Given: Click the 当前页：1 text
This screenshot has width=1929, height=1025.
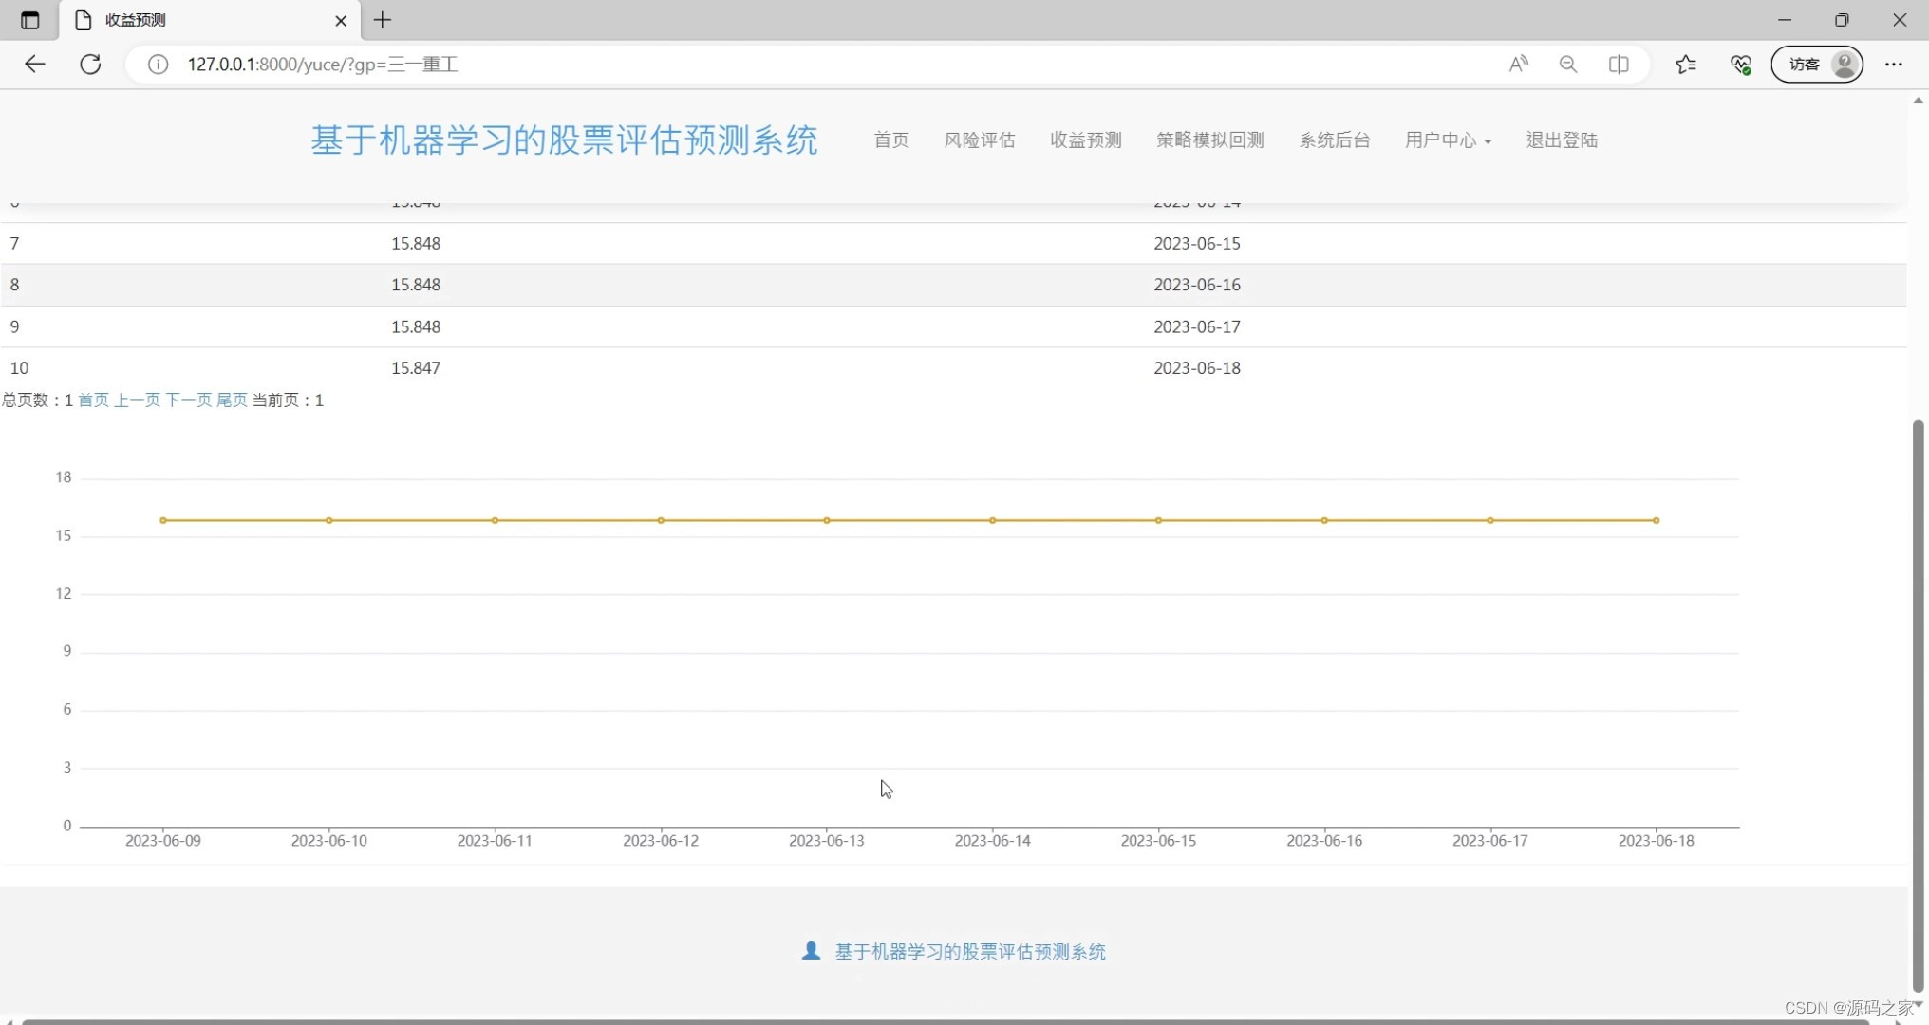Looking at the screenshot, I should point(289,401).
